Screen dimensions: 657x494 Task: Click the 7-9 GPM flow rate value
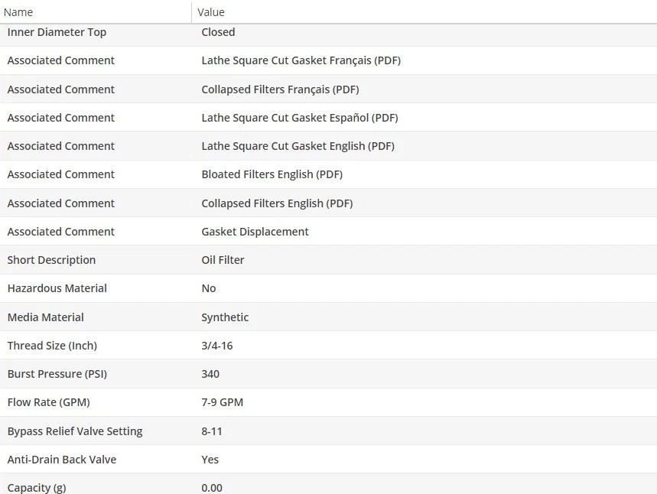pos(222,402)
